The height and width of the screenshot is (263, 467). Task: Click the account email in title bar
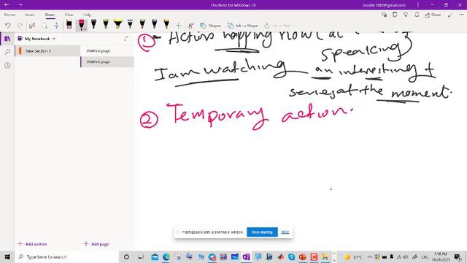click(x=384, y=5)
